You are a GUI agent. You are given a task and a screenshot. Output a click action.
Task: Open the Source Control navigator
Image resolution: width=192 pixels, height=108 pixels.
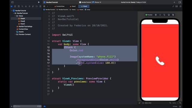15,6
